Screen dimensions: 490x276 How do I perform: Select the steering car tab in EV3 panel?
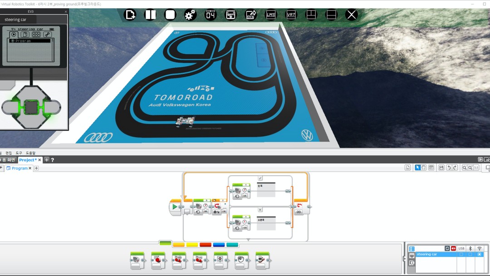(18, 20)
